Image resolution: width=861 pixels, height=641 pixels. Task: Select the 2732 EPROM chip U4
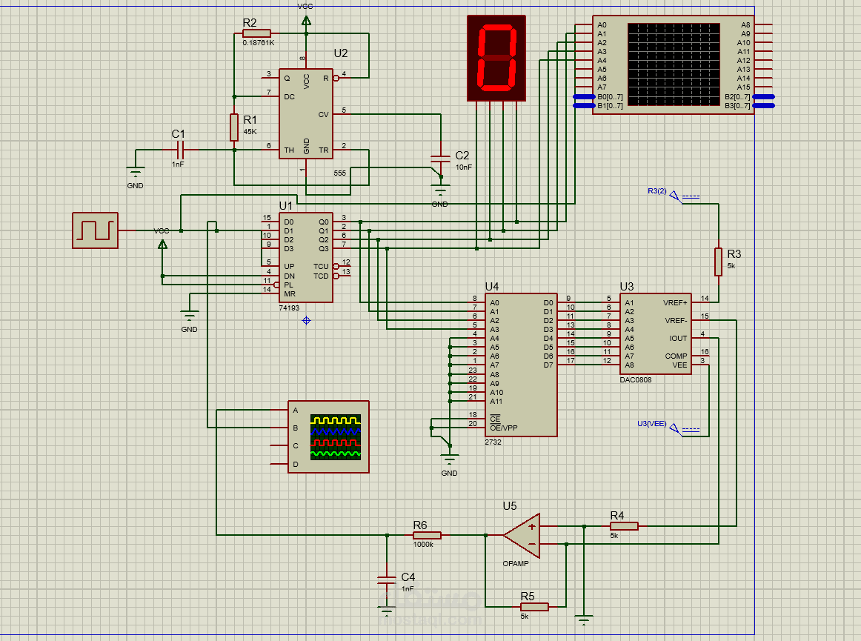point(521,365)
